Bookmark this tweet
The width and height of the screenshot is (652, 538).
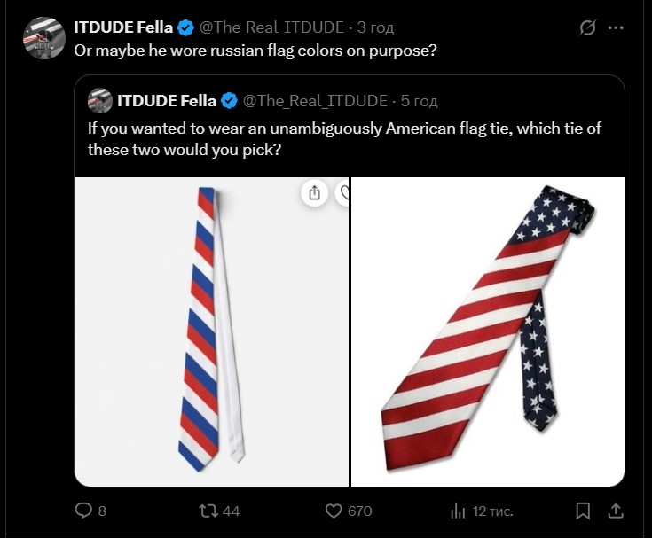pos(583,511)
